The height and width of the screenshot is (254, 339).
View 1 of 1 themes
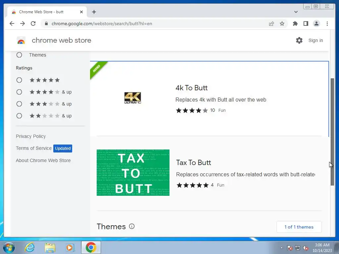[x=299, y=227]
